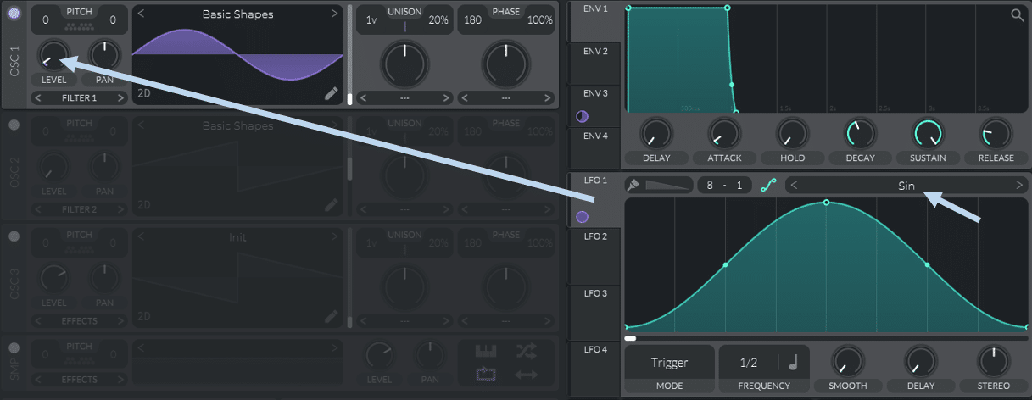Click the LFO grid value 8

[x=711, y=185]
